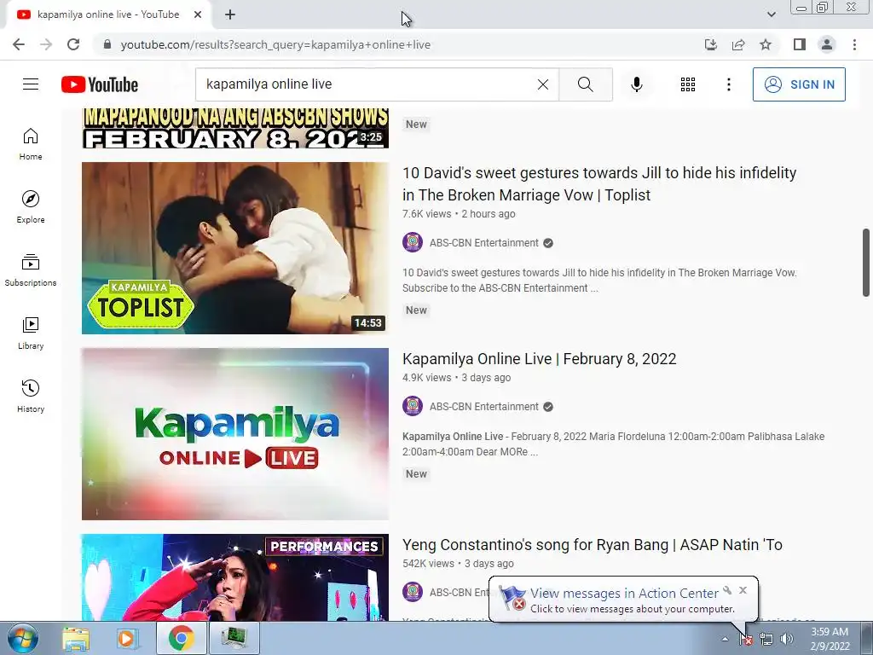Show hidden tray icons arrow
Image resolution: width=873 pixels, height=655 pixels.
click(725, 639)
